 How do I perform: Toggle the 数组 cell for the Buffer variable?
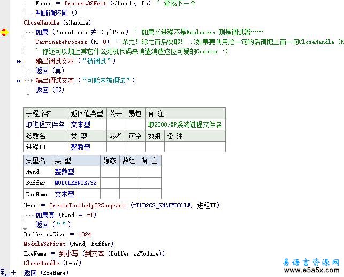click(128, 183)
